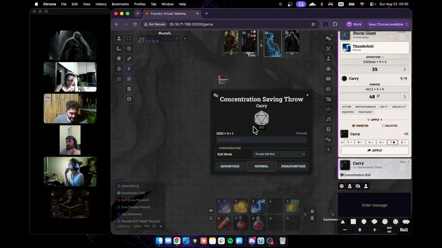Set damage multiplier to one half
The image size is (442, 248).
click(x=382, y=142)
